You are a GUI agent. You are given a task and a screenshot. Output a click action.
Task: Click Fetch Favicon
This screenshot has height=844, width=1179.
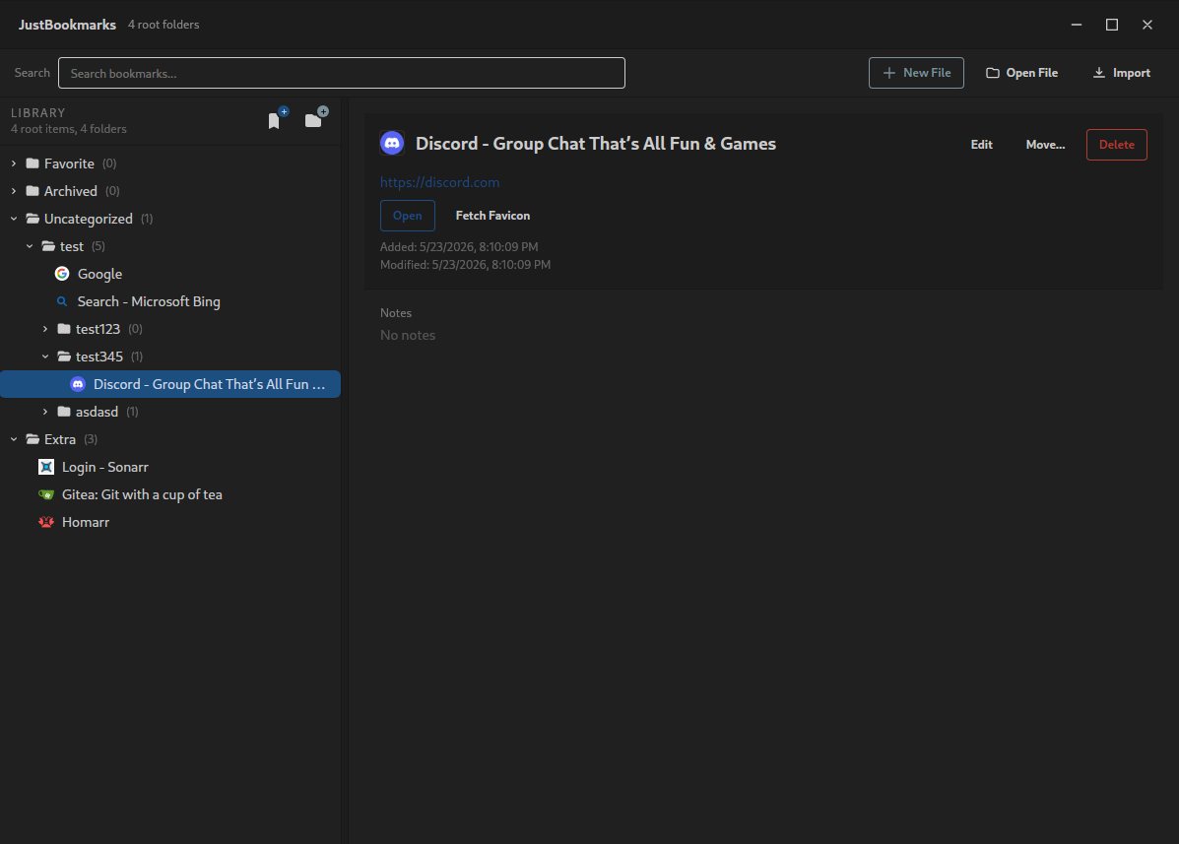click(x=492, y=216)
